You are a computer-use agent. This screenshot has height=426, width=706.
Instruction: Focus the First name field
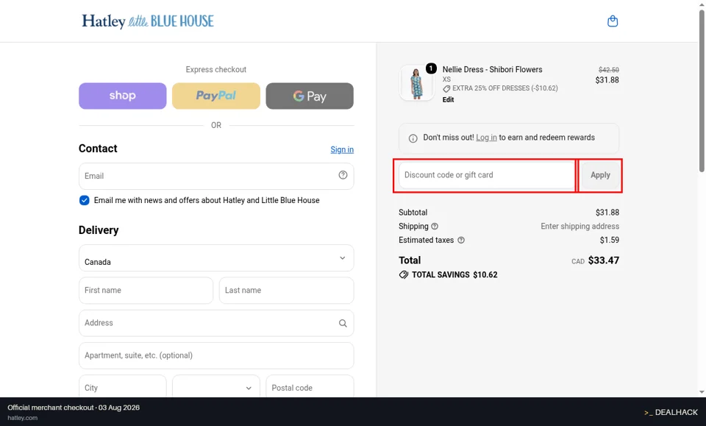point(146,291)
